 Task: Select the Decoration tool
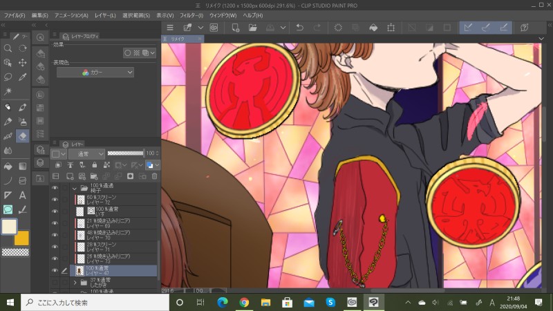tap(8, 136)
